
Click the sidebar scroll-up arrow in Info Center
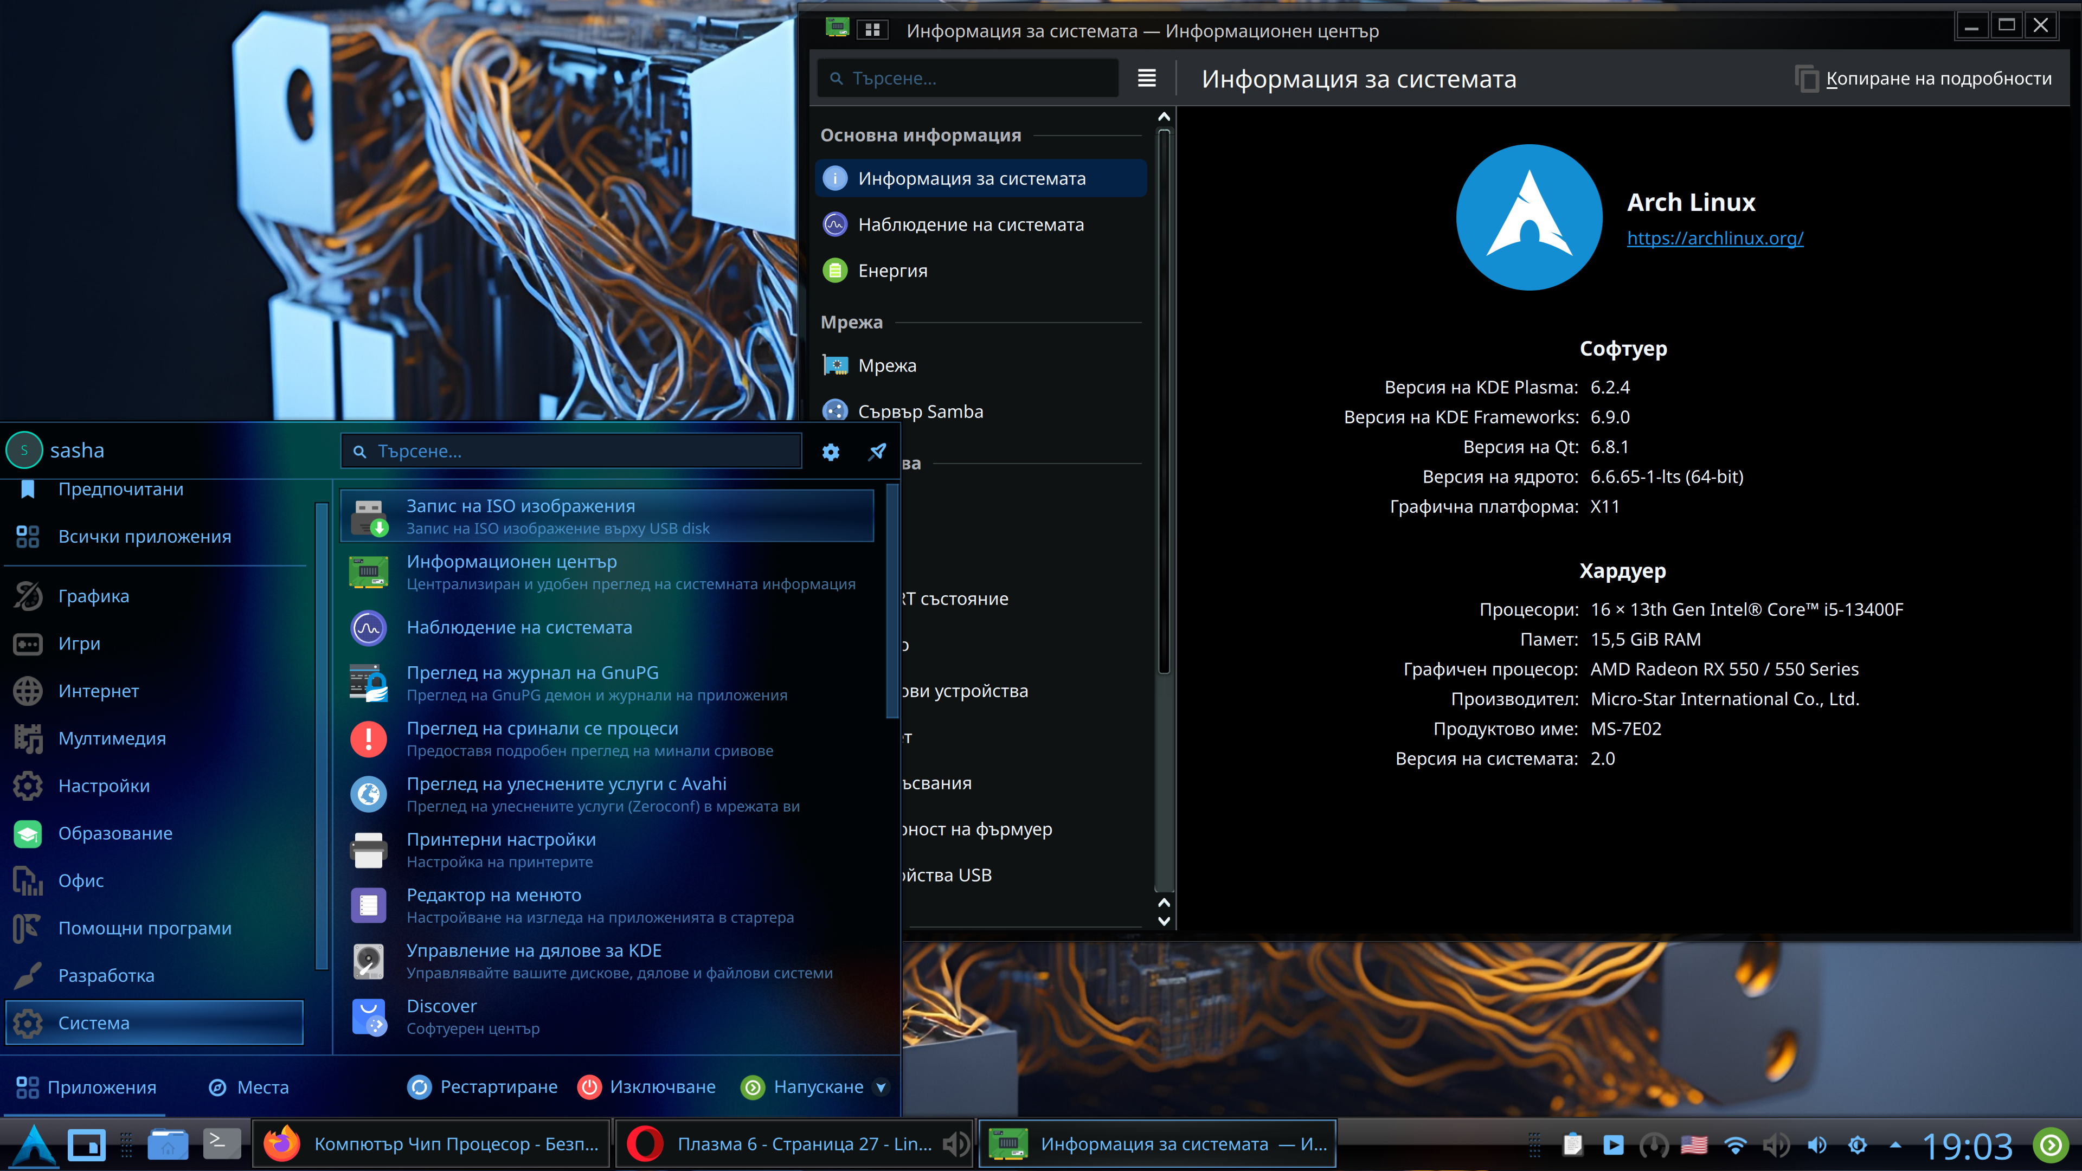click(1164, 117)
